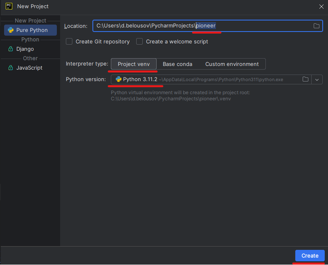This screenshot has height=265, width=328.
Task: Select the Custom environment interpreter type
Action: 233,64
